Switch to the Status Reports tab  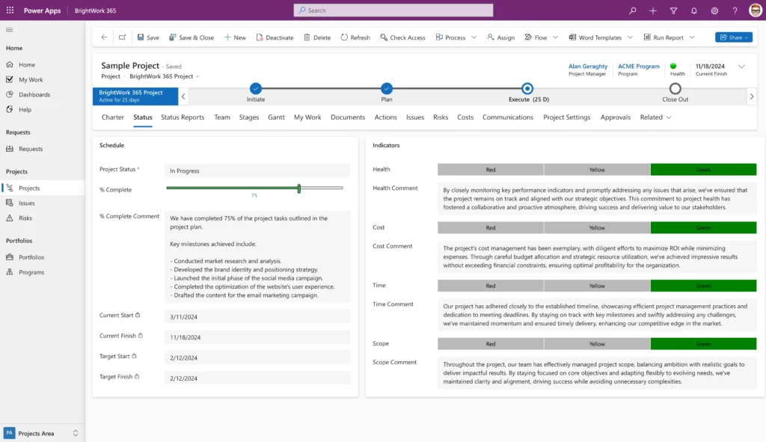pyautogui.click(x=183, y=117)
